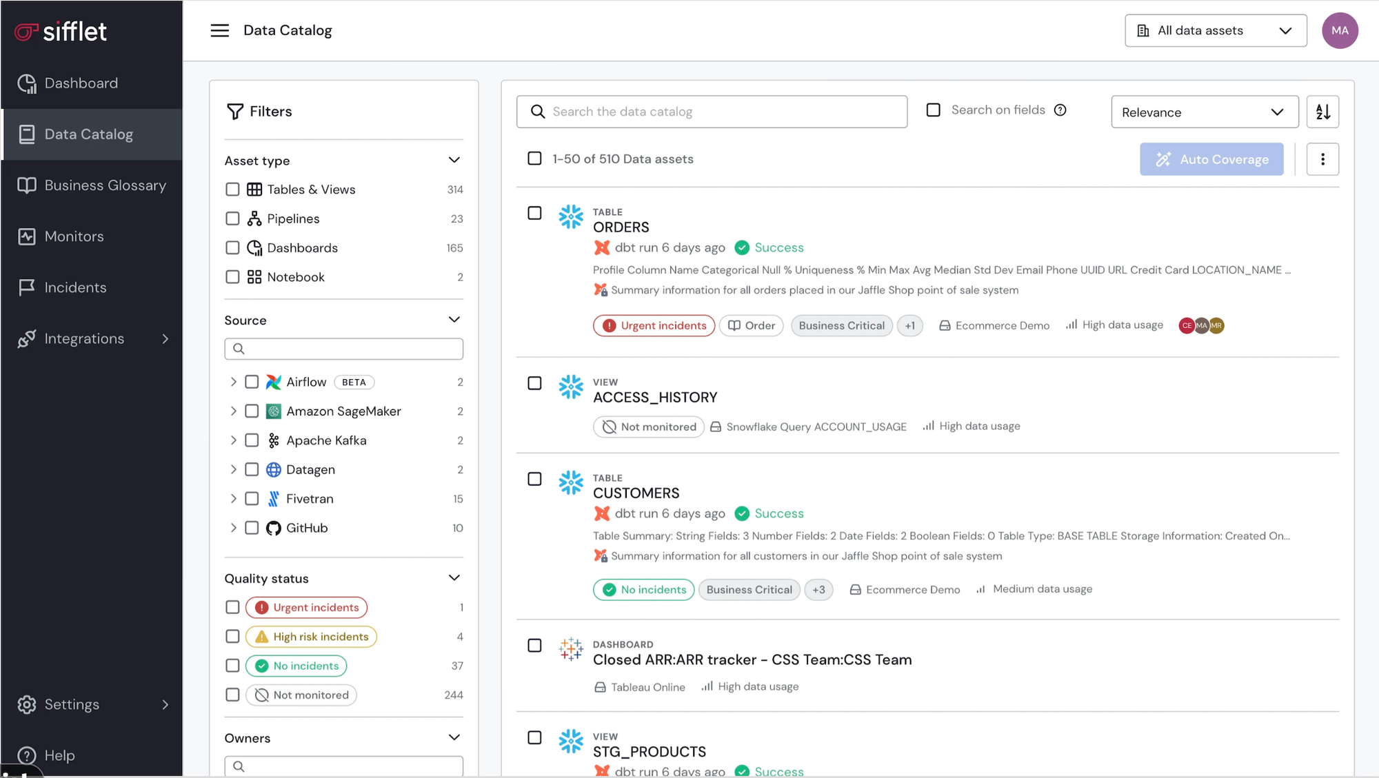Tick the Not monitored quality filter
Screen dimensions: 1379x778
[232, 695]
